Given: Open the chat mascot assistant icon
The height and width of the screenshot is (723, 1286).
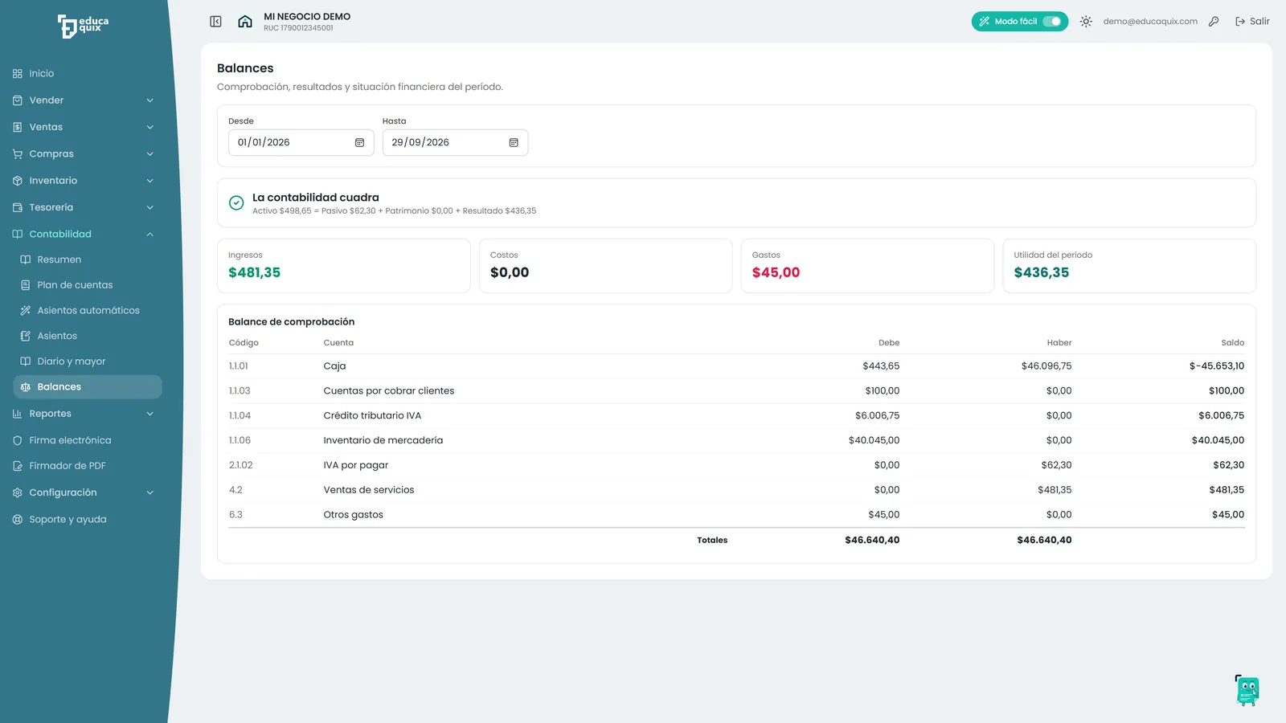Looking at the screenshot, I should [1247, 690].
